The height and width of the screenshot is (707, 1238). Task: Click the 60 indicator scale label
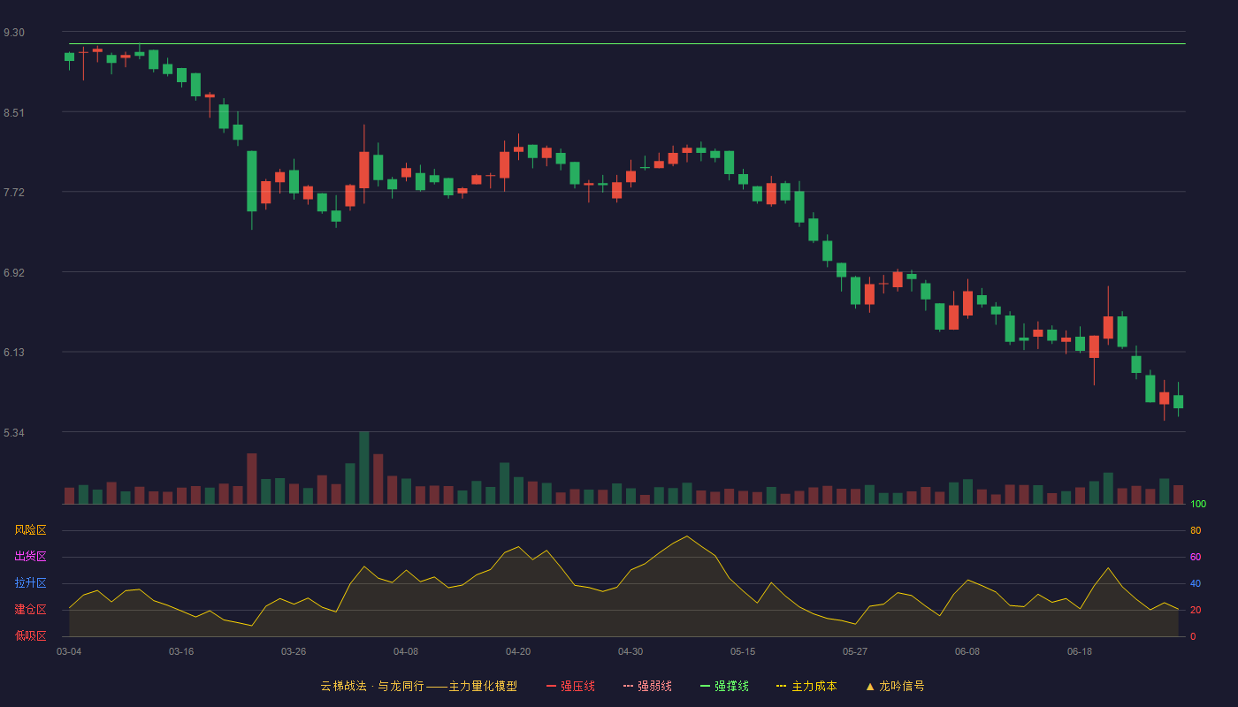(1196, 557)
